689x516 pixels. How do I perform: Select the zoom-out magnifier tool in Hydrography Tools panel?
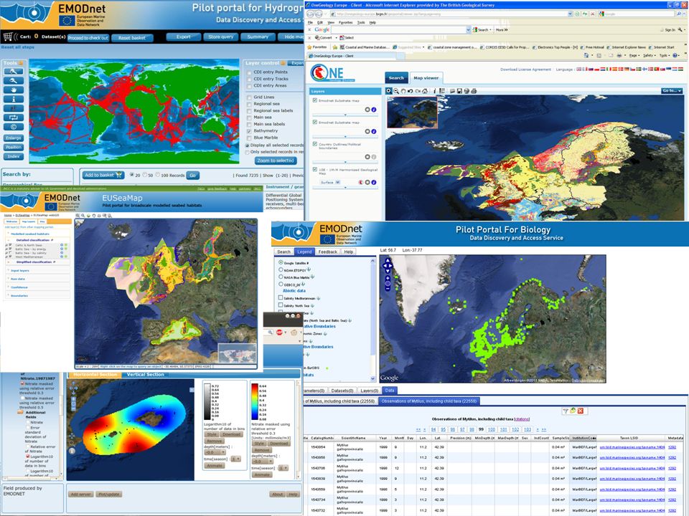pos(14,80)
